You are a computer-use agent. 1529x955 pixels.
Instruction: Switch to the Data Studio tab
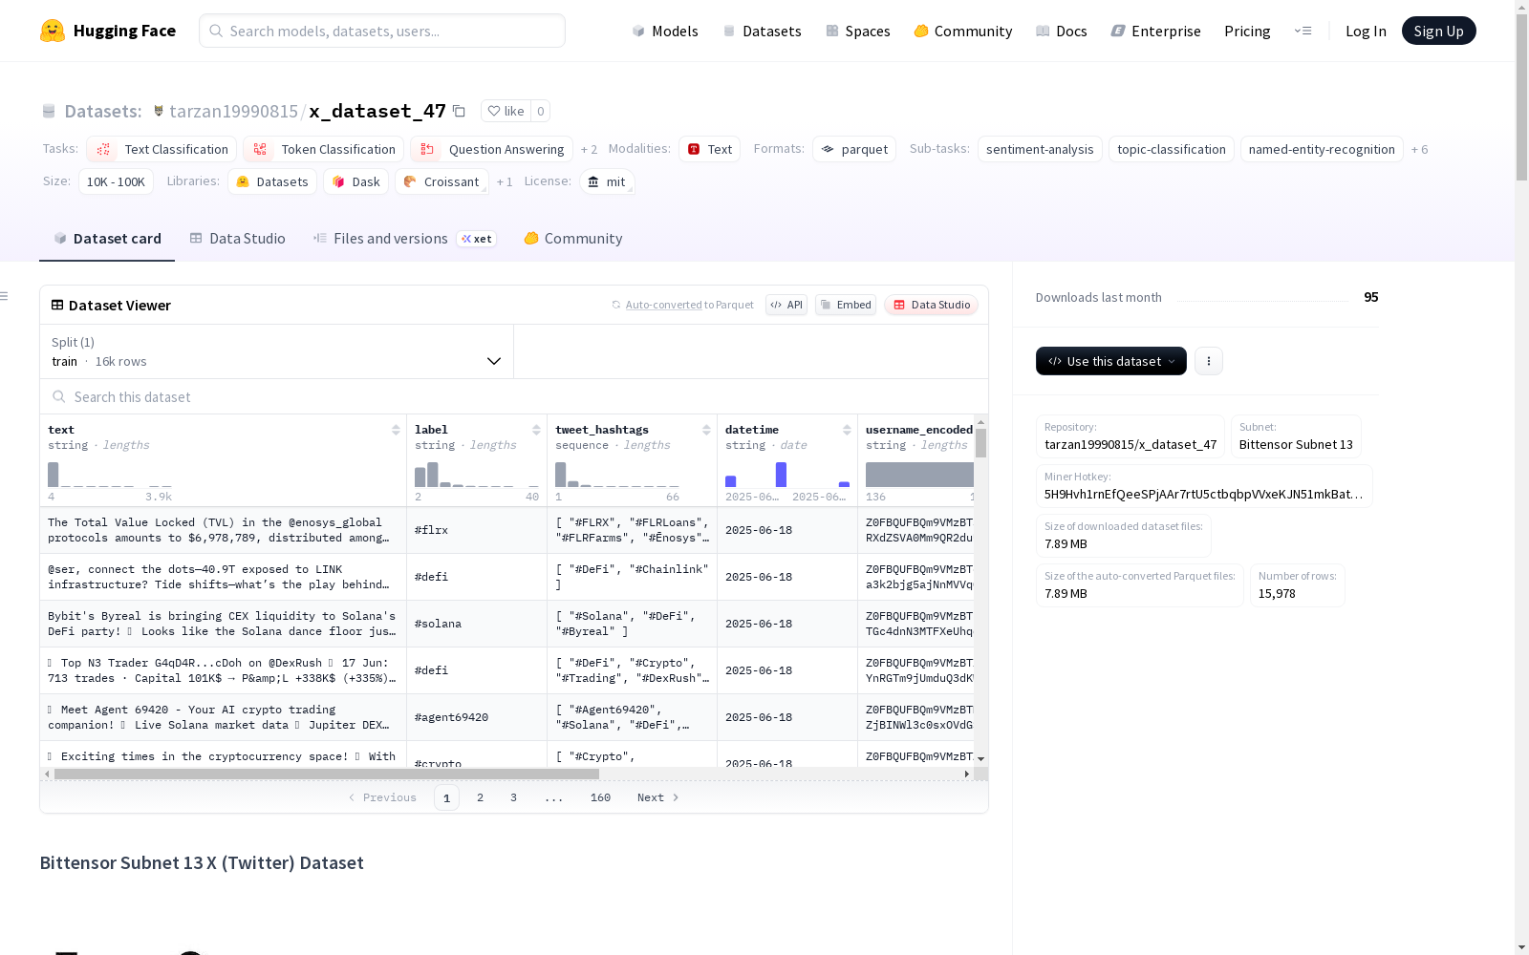click(x=237, y=239)
